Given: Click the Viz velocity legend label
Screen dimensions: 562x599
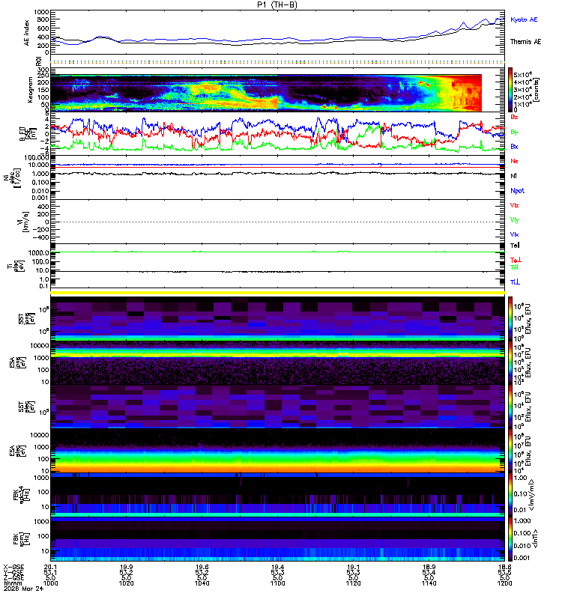Looking at the screenshot, I should [x=514, y=205].
